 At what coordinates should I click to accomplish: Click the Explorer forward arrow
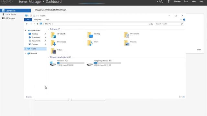[31, 24]
